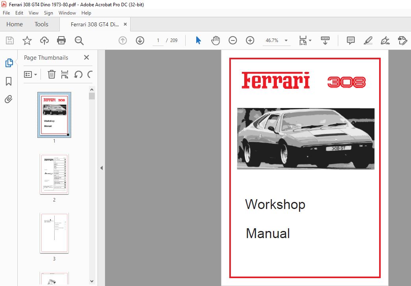Select the Ferrari 308 GT4 document tab
The image size is (411, 286).
pos(95,24)
